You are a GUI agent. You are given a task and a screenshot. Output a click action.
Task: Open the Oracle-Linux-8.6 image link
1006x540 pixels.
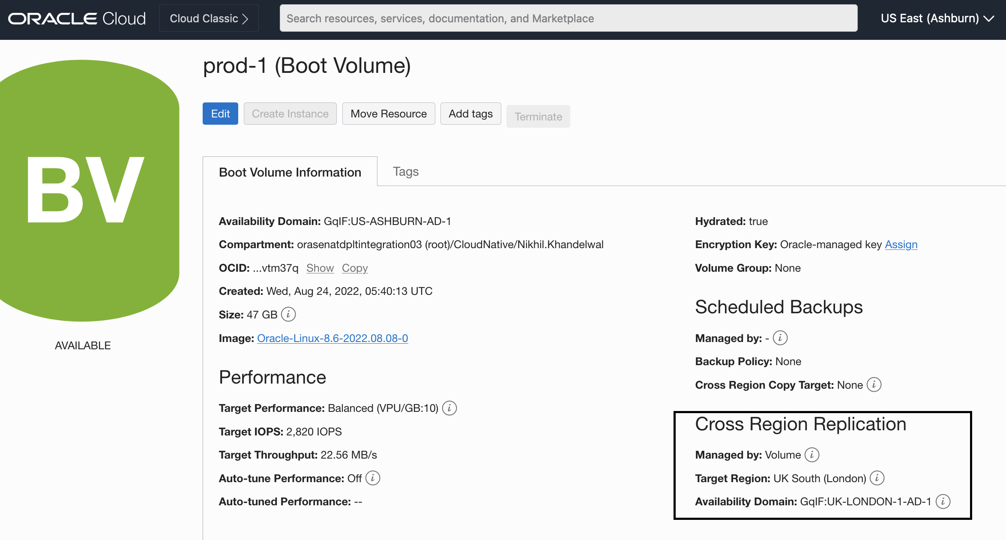pyautogui.click(x=332, y=338)
